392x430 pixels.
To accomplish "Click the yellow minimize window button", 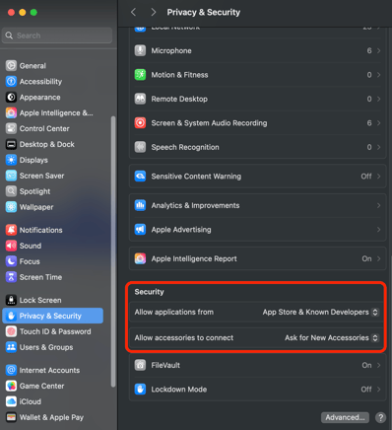I will [x=23, y=13].
